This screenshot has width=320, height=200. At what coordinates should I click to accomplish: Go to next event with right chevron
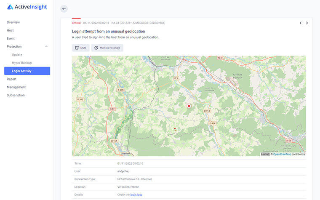(x=307, y=23)
